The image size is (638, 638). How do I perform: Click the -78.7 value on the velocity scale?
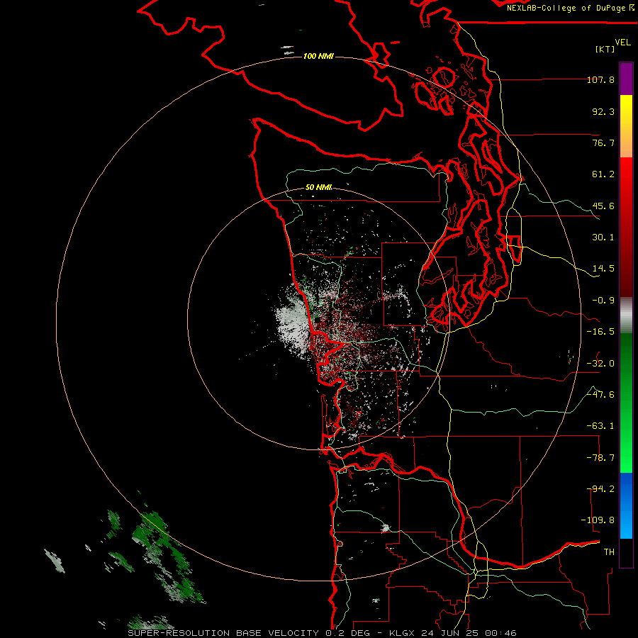click(x=600, y=458)
